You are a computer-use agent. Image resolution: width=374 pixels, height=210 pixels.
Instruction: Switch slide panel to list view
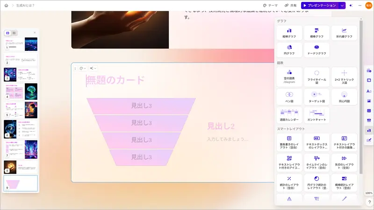pyautogui.click(x=14, y=33)
